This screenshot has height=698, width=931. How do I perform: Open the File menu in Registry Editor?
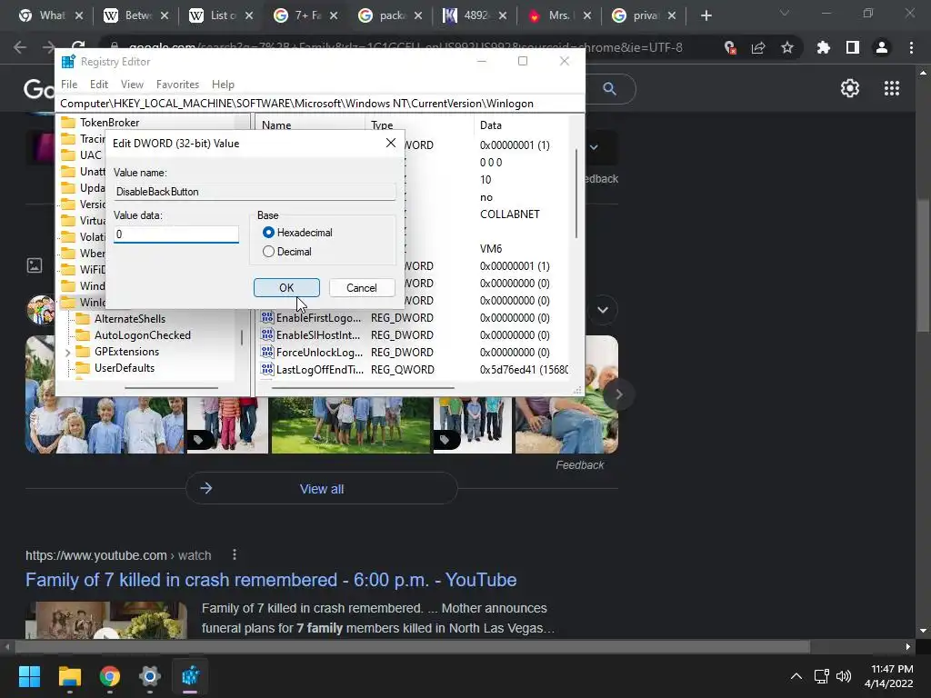(69, 85)
